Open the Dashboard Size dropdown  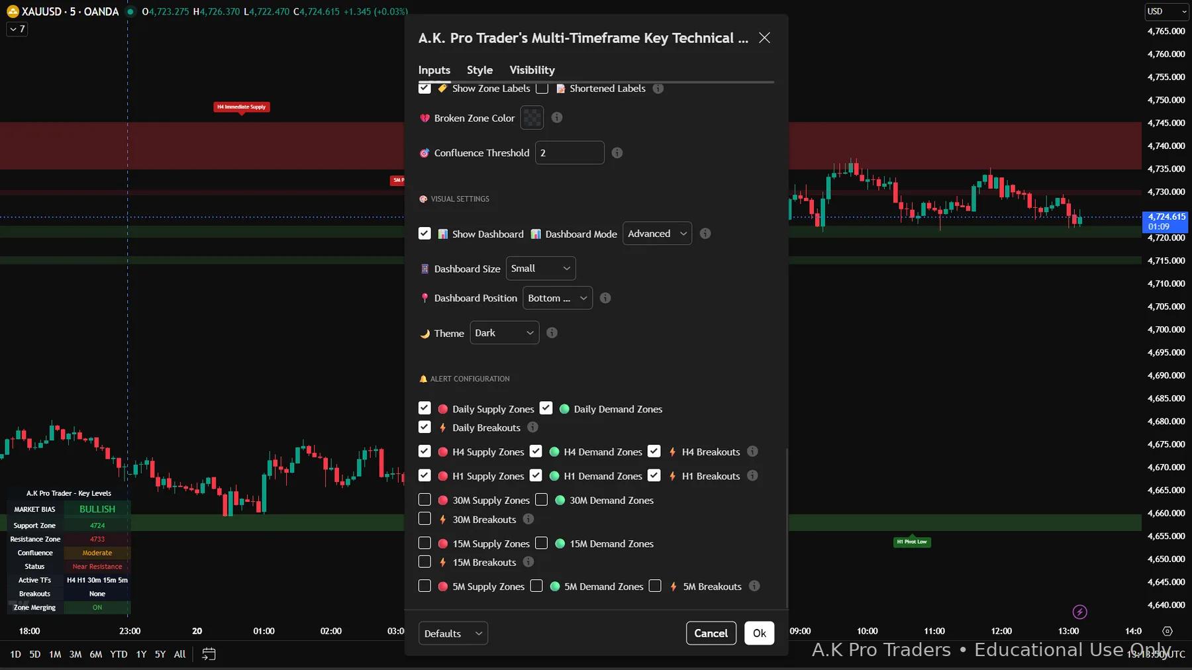point(540,268)
